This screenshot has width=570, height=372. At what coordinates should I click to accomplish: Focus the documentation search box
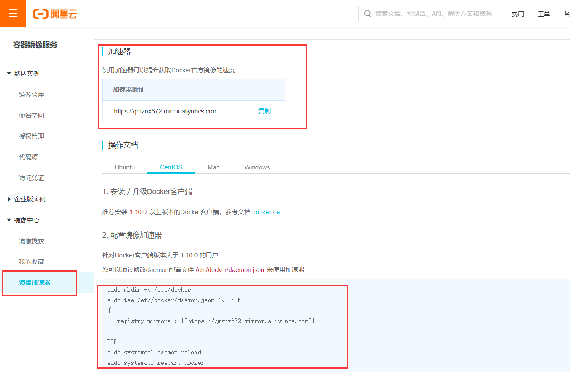coord(428,14)
